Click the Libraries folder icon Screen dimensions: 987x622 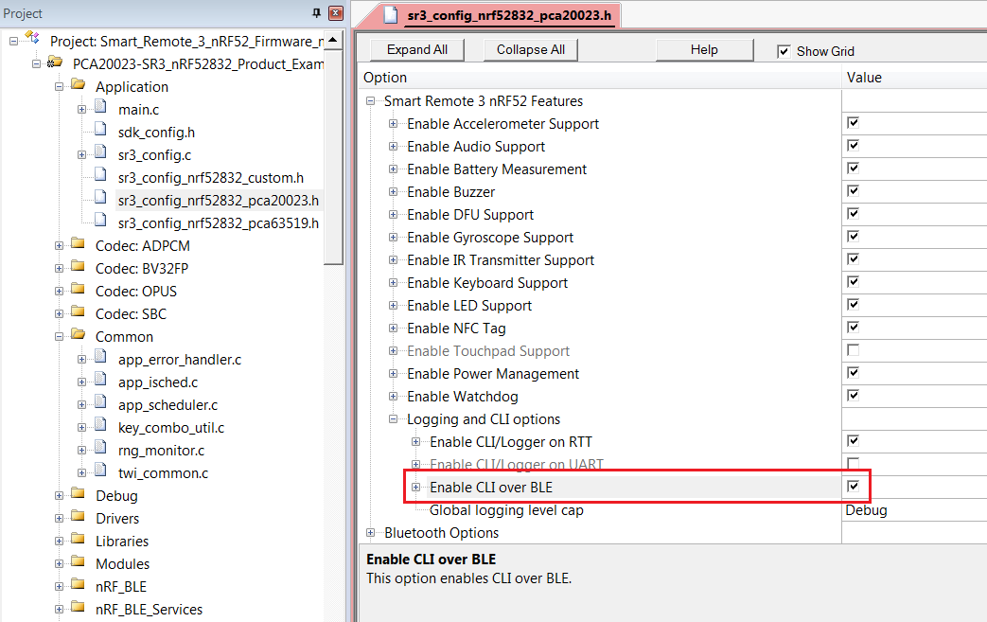(78, 539)
